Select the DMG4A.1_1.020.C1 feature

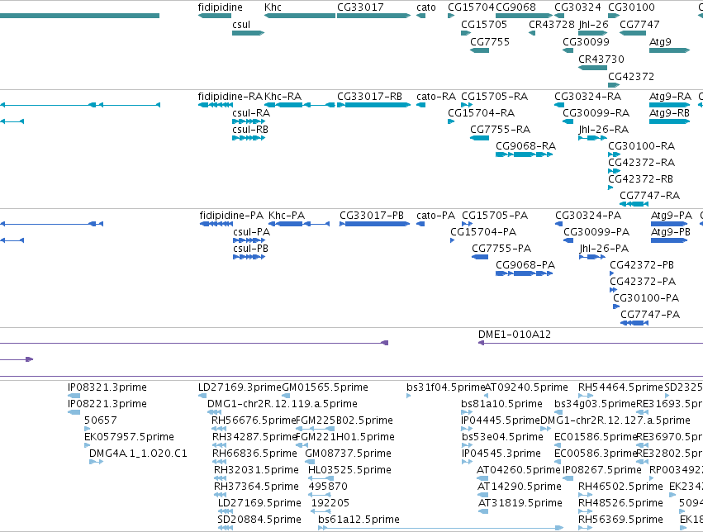coord(97,462)
